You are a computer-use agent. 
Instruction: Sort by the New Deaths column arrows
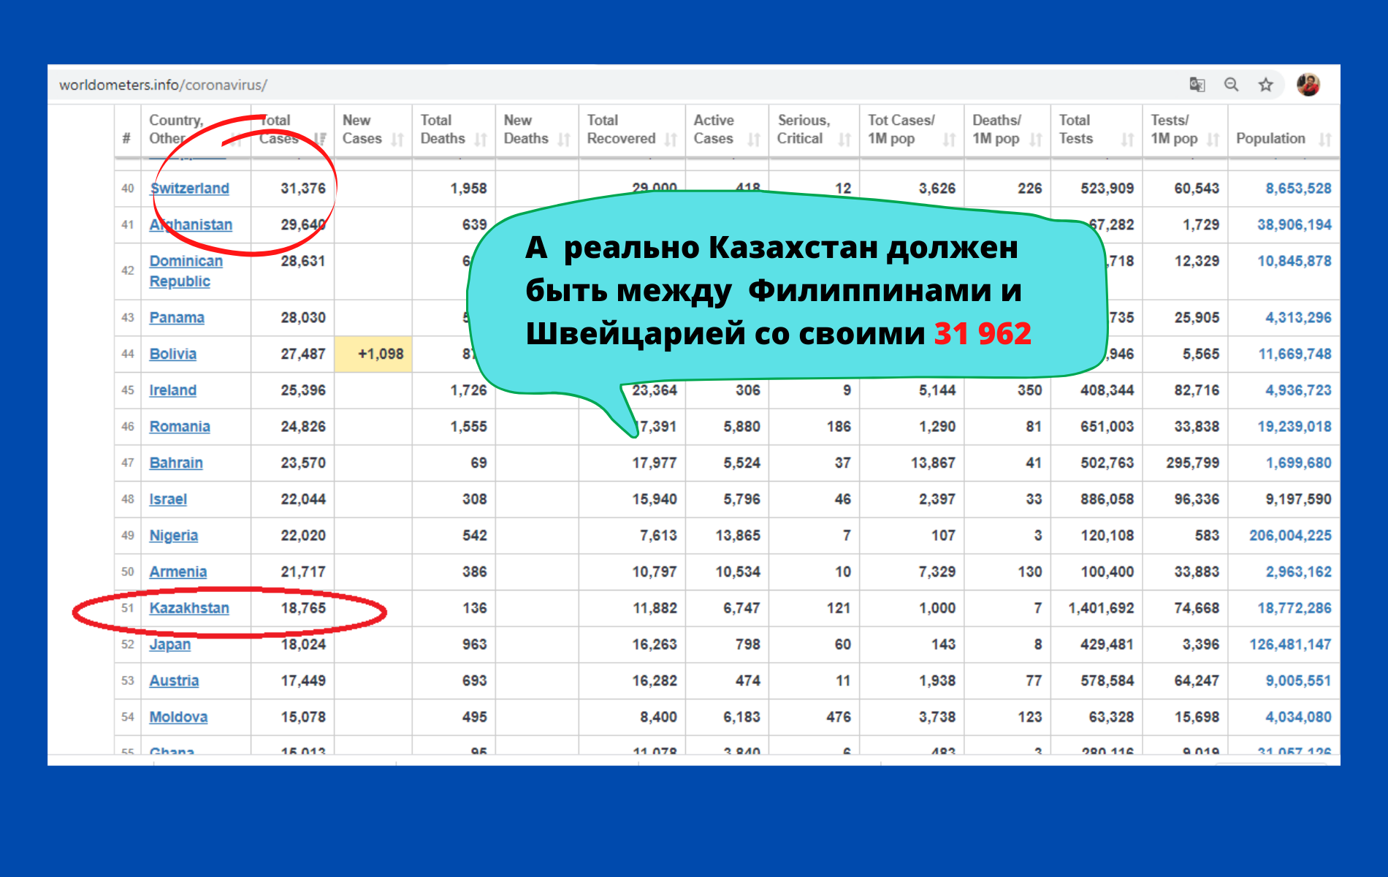(x=564, y=139)
